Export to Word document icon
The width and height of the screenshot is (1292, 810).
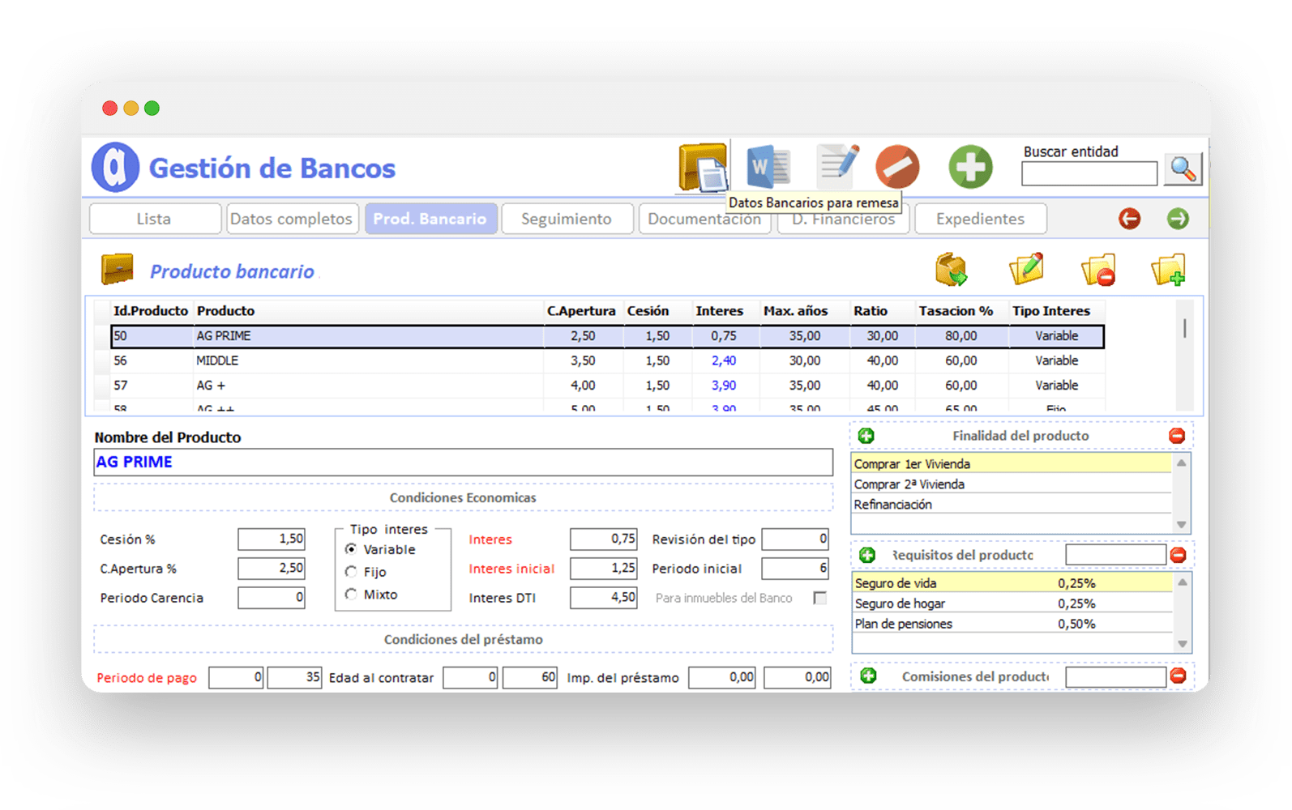pos(768,166)
